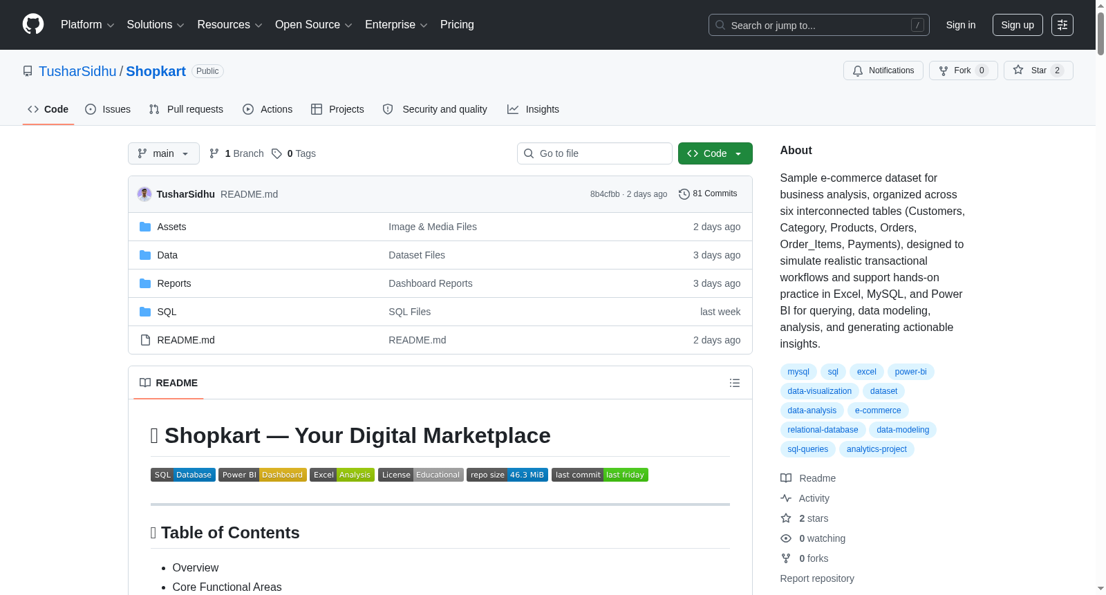This screenshot has width=1106, height=595.
Task: Select the data-visualization topic tag
Action: [x=820, y=391]
